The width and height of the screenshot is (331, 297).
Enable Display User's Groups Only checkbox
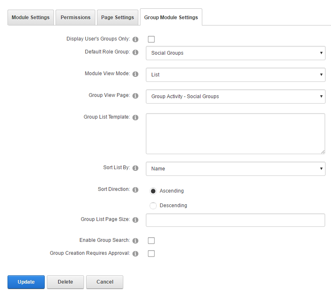pos(151,39)
